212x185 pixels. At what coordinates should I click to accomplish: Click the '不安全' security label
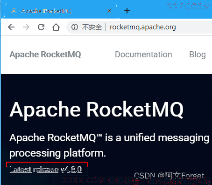(x=92, y=27)
